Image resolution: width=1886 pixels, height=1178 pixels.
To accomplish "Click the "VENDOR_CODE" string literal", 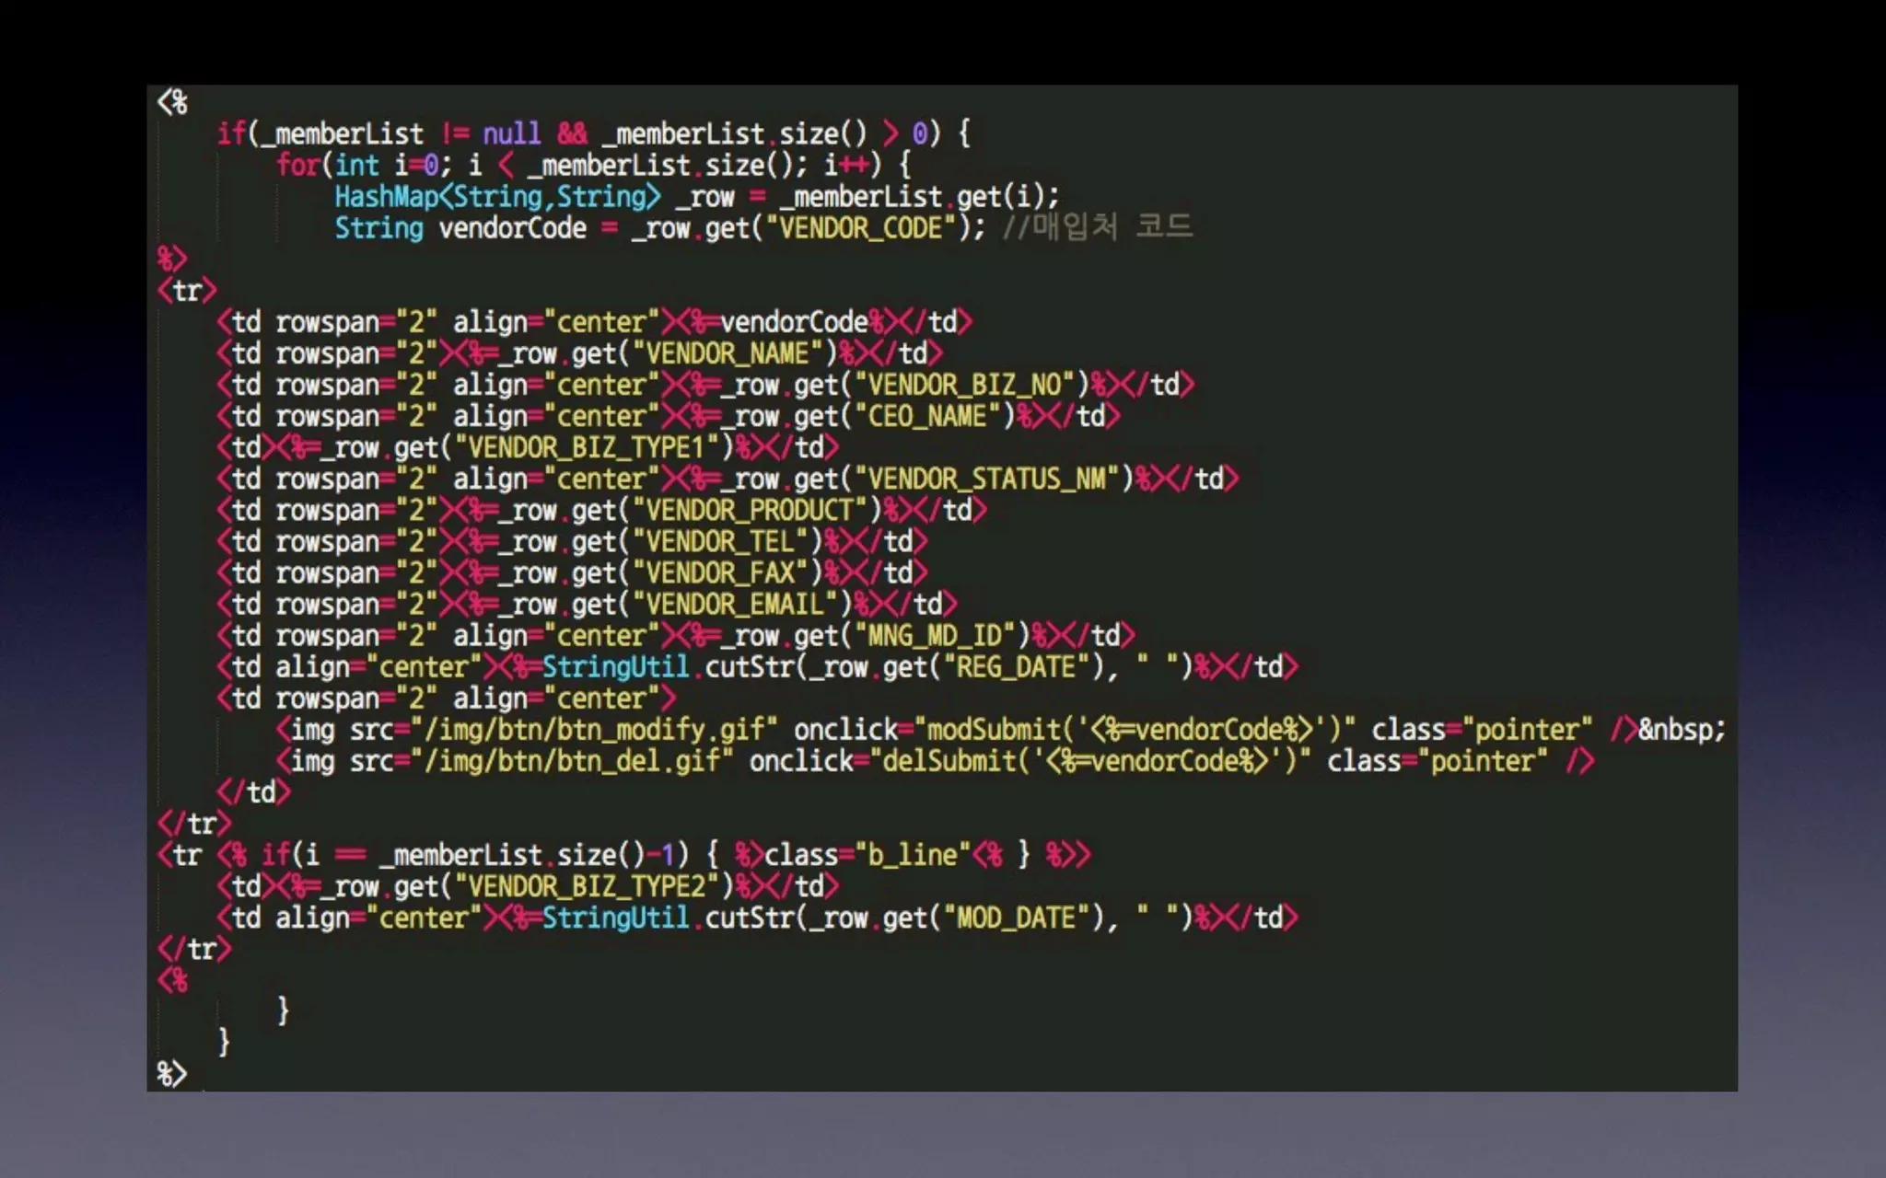I will 862,228.
